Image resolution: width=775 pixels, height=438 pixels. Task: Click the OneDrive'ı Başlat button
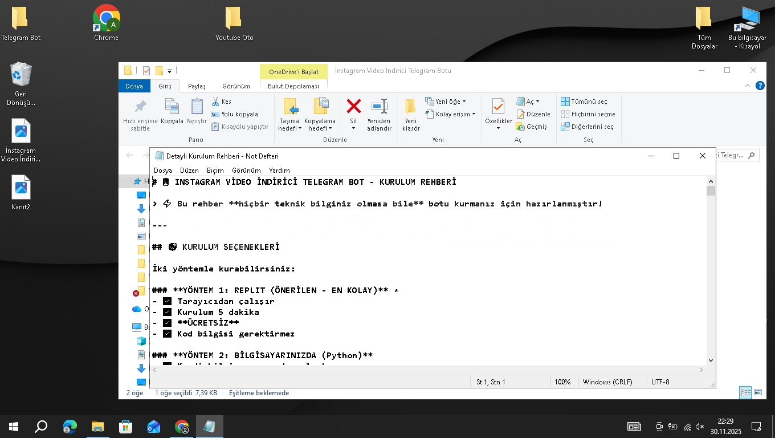293,72
